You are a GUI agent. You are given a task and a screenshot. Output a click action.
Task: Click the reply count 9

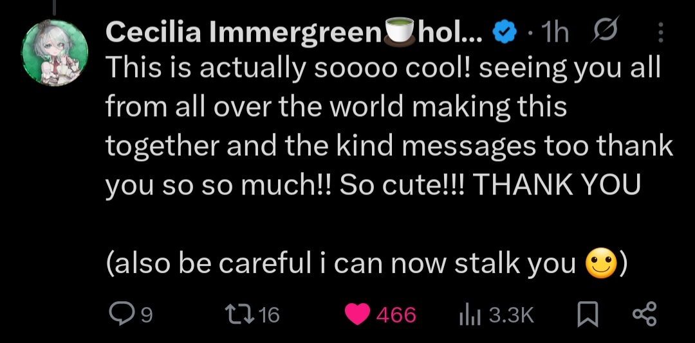pos(146,315)
